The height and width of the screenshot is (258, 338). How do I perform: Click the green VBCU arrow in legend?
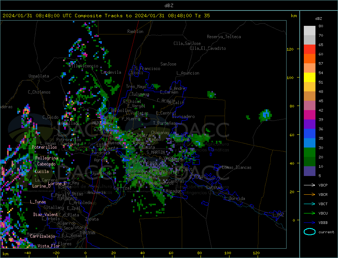309,213
